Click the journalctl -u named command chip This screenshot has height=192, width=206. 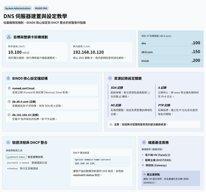[18, 163]
